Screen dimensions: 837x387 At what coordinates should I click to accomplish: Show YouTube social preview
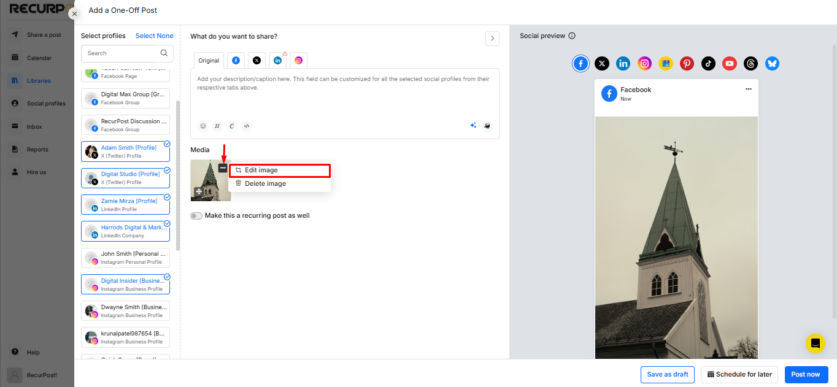730,63
